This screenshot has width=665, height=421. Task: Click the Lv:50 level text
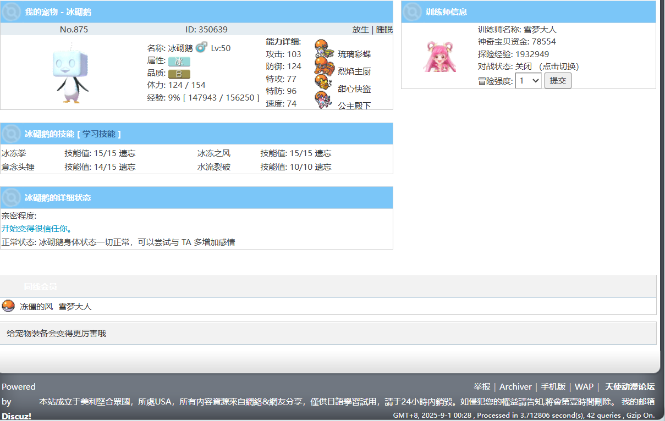pyautogui.click(x=221, y=48)
